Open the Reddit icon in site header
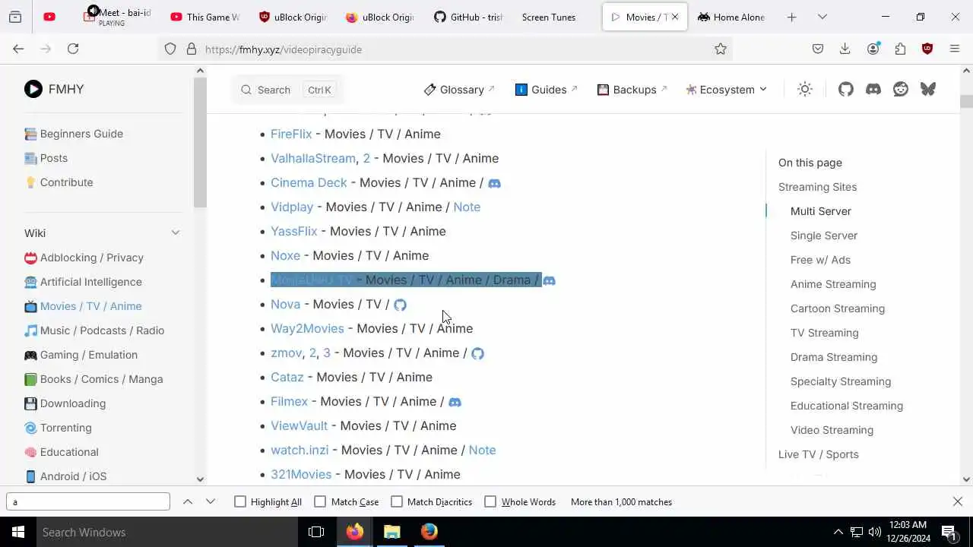Image resolution: width=973 pixels, height=547 pixels. [x=901, y=89]
